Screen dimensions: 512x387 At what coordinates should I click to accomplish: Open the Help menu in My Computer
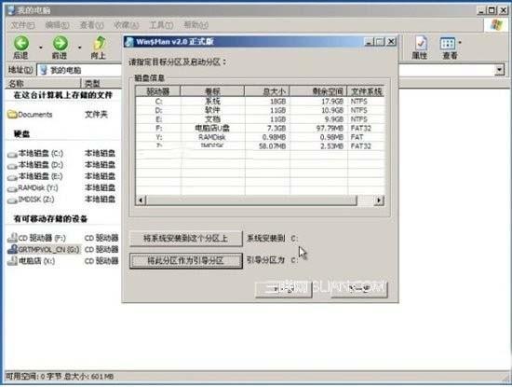coord(195,25)
